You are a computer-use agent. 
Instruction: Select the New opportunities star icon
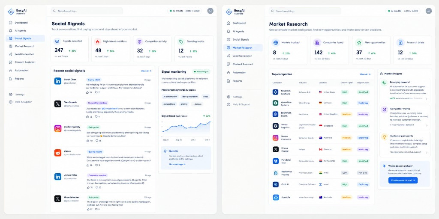click(x=359, y=42)
